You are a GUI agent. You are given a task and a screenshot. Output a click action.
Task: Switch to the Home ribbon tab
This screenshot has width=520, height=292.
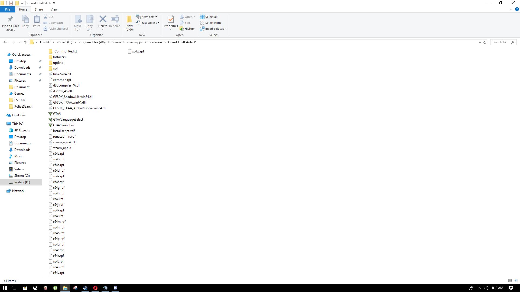(x=23, y=9)
